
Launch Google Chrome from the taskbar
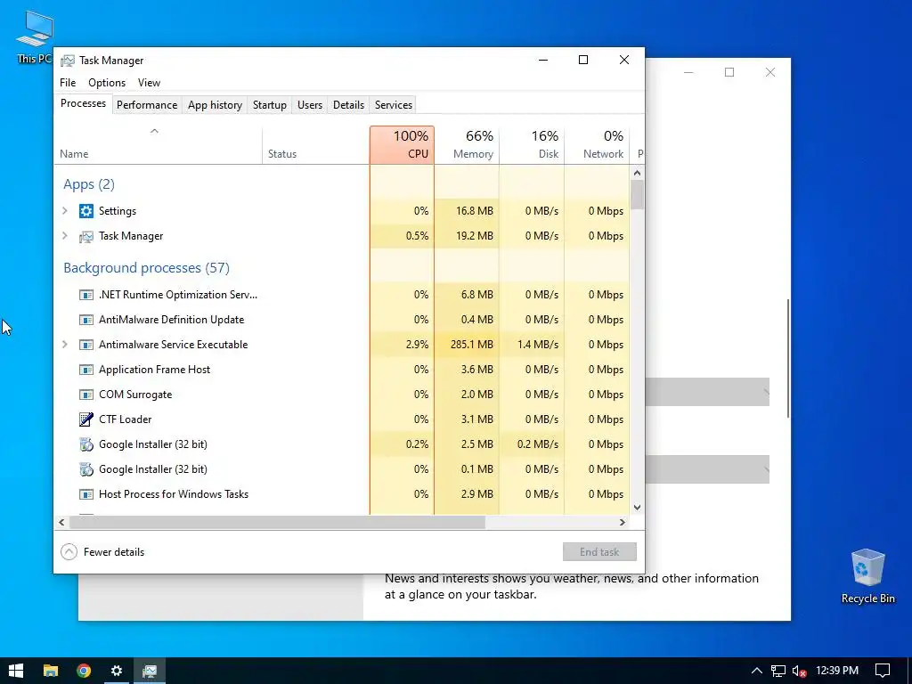(84, 671)
